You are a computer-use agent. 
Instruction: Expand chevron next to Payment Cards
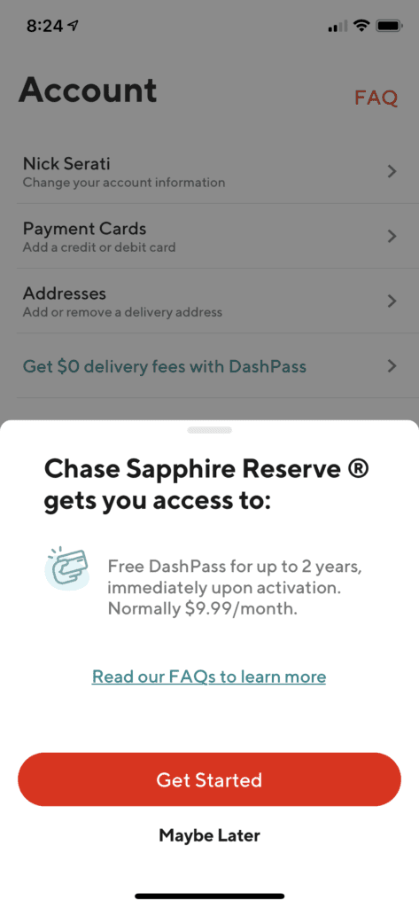tap(392, 236)
